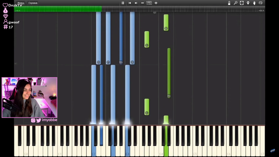The width and height of the screenshot is (279, 157).
Task: Pause the song playback
Action: [x=123, y=3]
